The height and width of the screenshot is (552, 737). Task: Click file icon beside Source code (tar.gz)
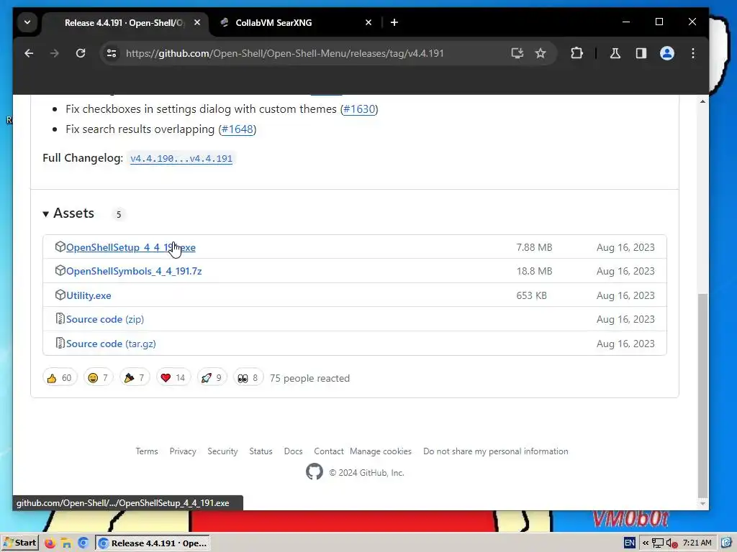60,343
